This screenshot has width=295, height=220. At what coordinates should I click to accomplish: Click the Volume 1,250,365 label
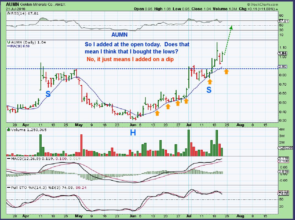tap(29, 130)
